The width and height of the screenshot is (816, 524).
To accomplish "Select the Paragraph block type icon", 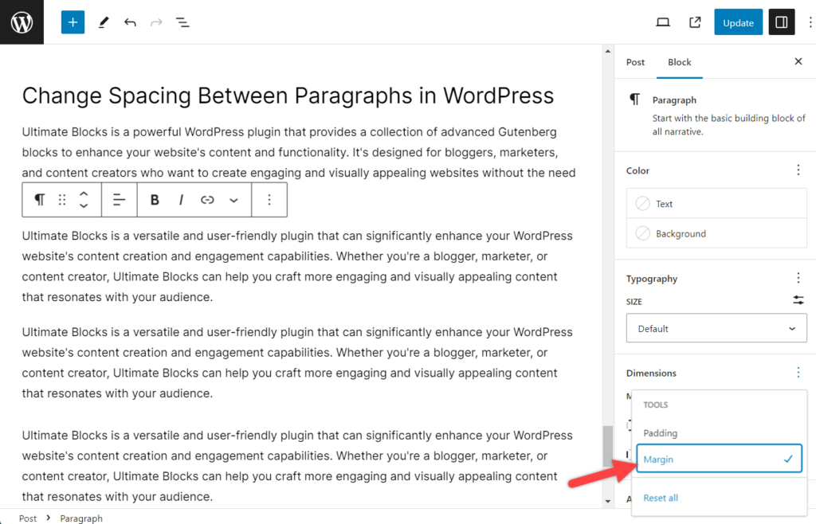I will (x=39, y=199).
